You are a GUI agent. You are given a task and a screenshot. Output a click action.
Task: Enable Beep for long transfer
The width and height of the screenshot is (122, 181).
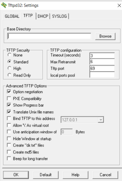tap(9, 159)
